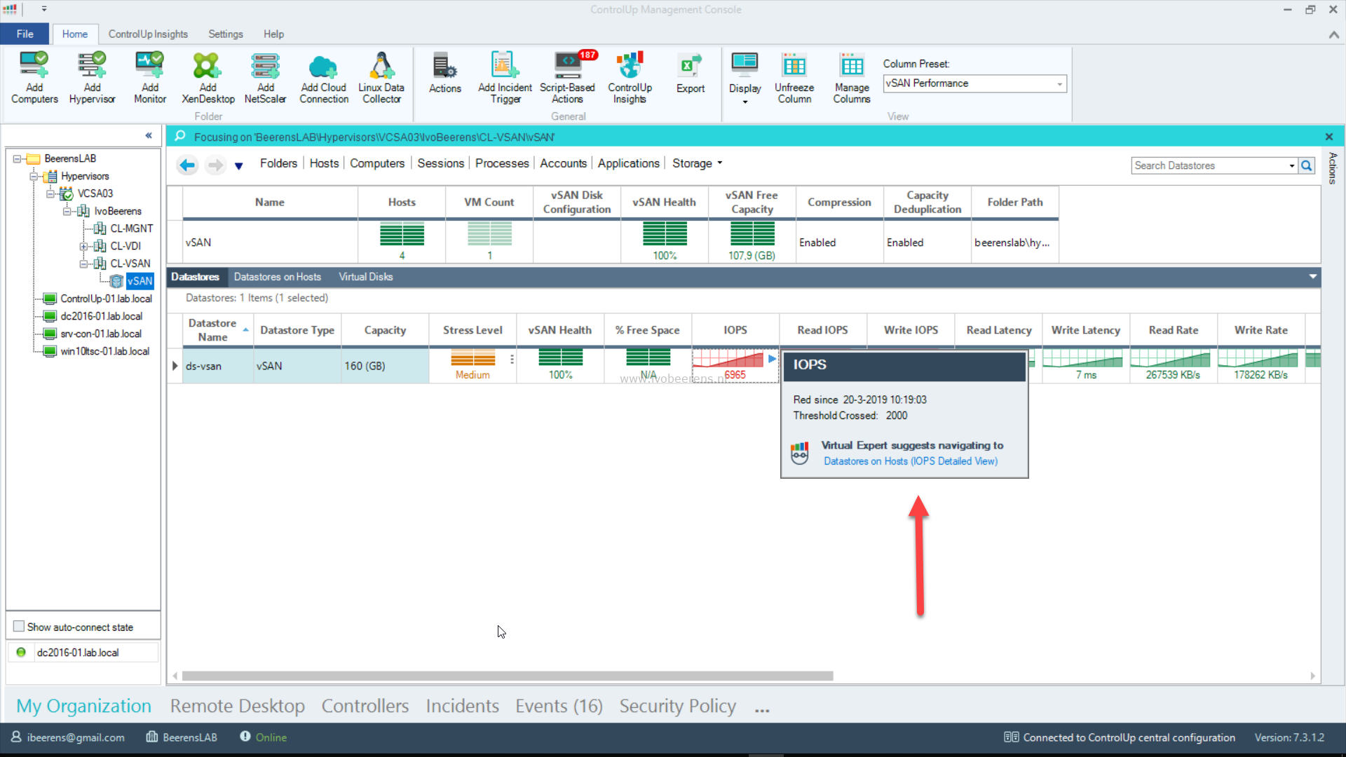
Task: Collapse the organization tree pane
Action: (149, 135)
